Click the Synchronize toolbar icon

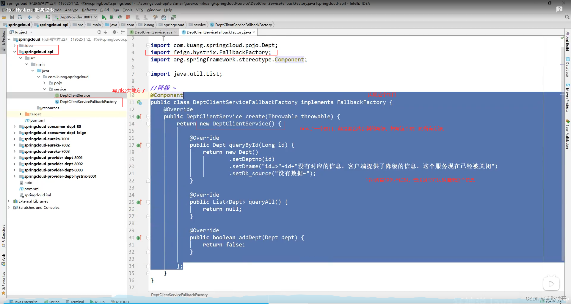tap(20, 17)
